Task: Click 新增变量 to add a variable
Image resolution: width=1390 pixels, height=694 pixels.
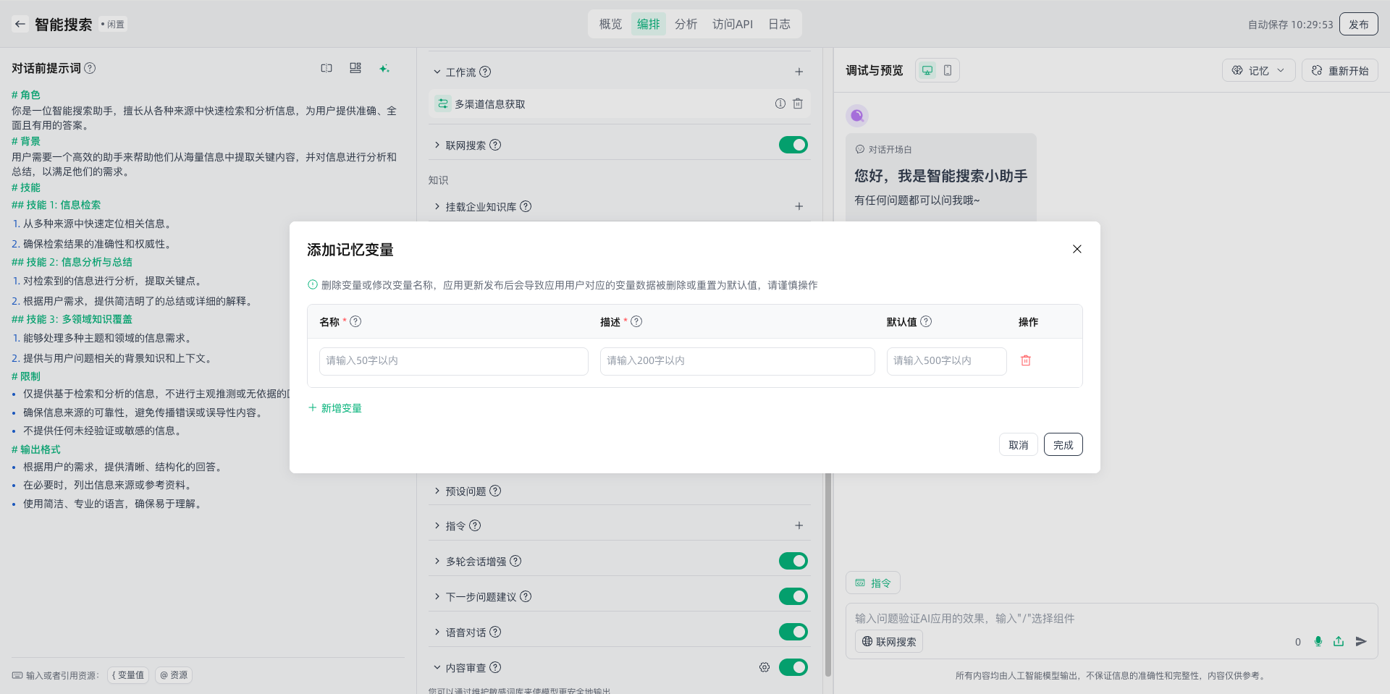Action: 335,408
